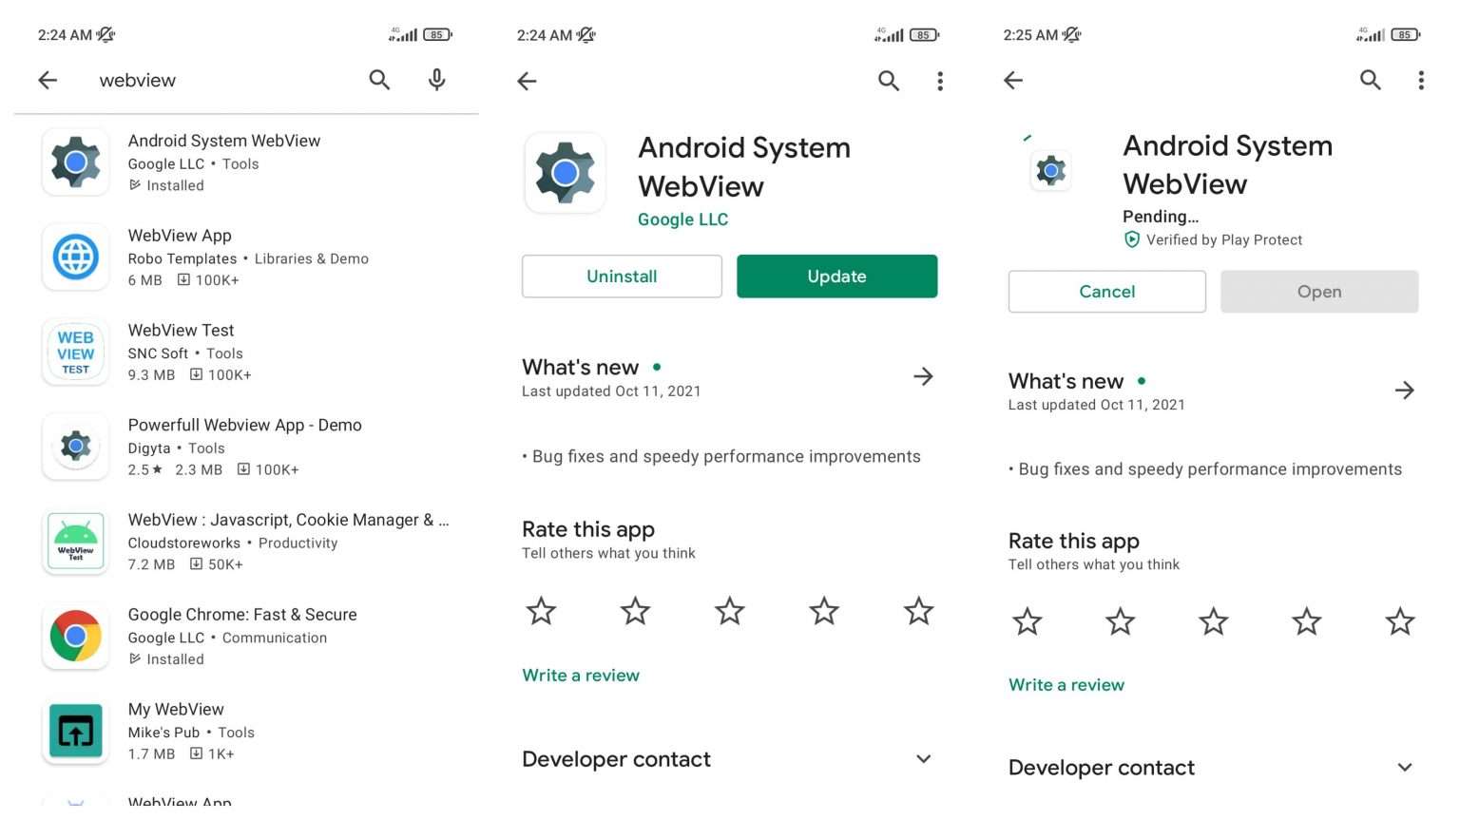Open the three-dot overflow menu
The image size is (1460, 820).
tap(939, 81)
